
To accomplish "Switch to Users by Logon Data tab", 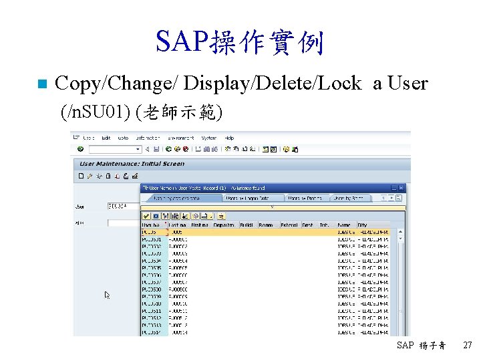I will point(253,198).
